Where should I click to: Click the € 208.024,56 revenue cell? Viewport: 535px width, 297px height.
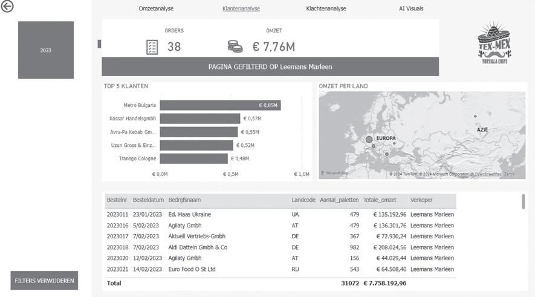pyautogui.click(x=390, y=247)
